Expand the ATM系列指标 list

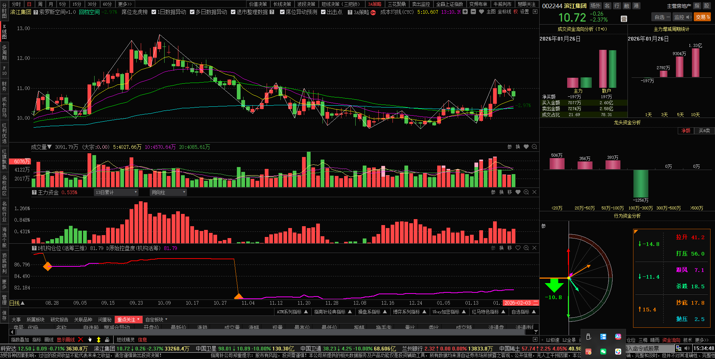[292, 312]
